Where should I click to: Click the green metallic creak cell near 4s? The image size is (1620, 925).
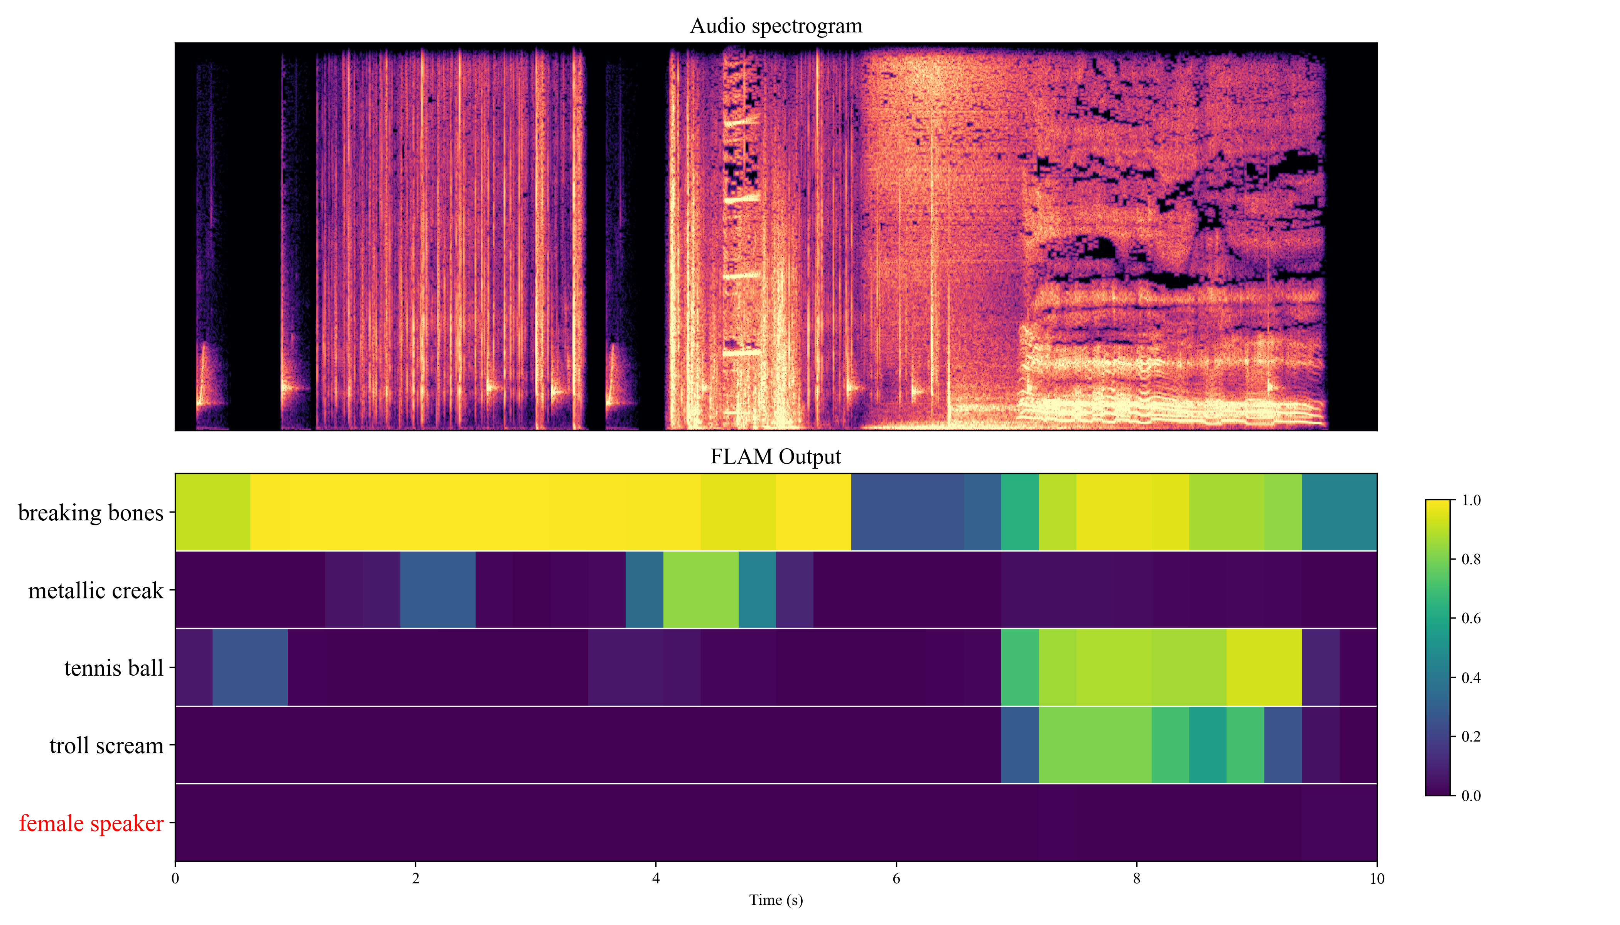click(700, 590)
